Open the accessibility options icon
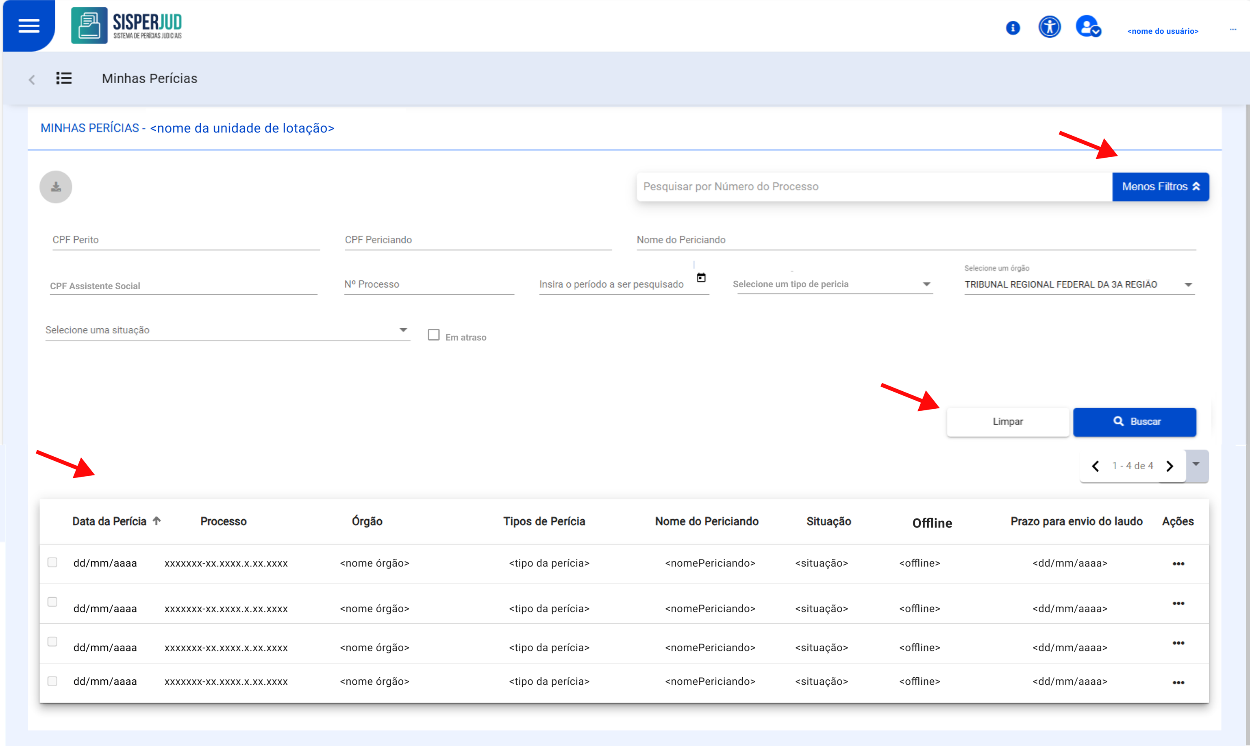Screen dimensions: 1250x746 pyautogui.click(x=1049, y=27)
